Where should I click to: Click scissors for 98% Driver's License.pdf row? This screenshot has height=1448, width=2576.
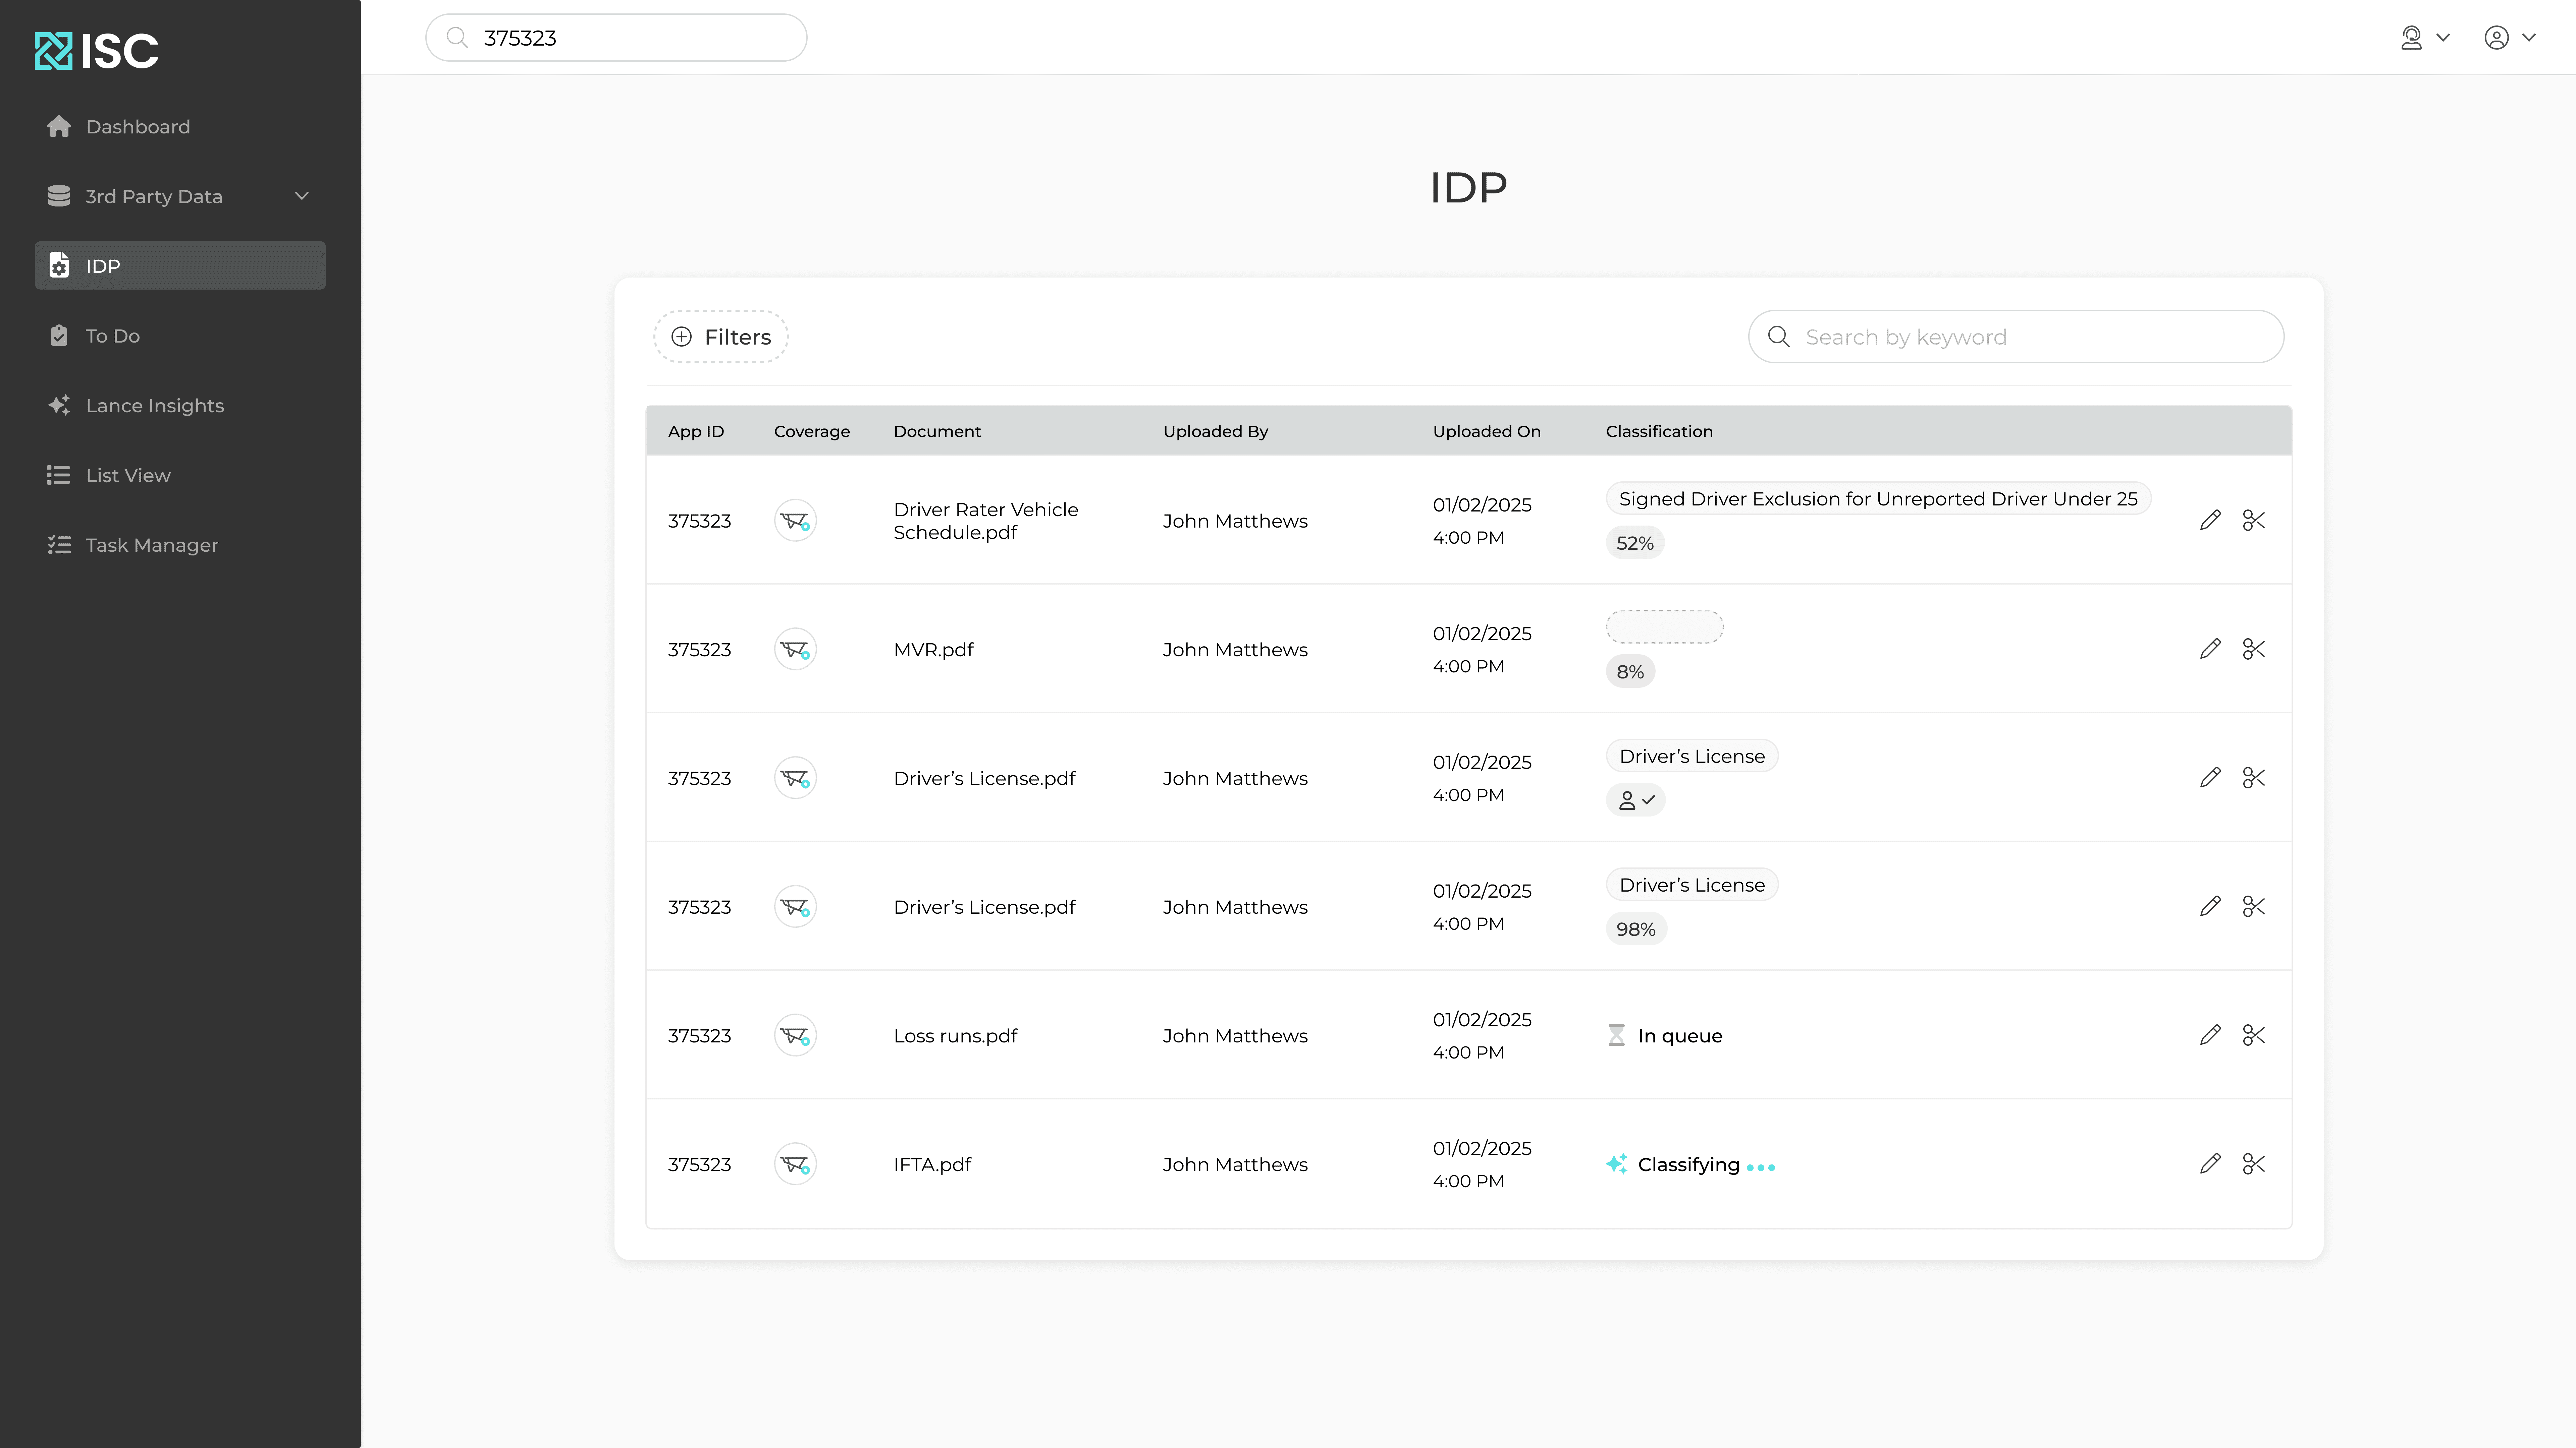click(x=2254, y=906)
